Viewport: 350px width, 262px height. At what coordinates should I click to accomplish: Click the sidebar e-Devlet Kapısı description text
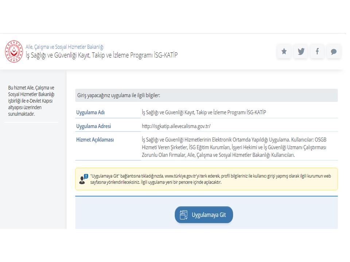[31, 101]
